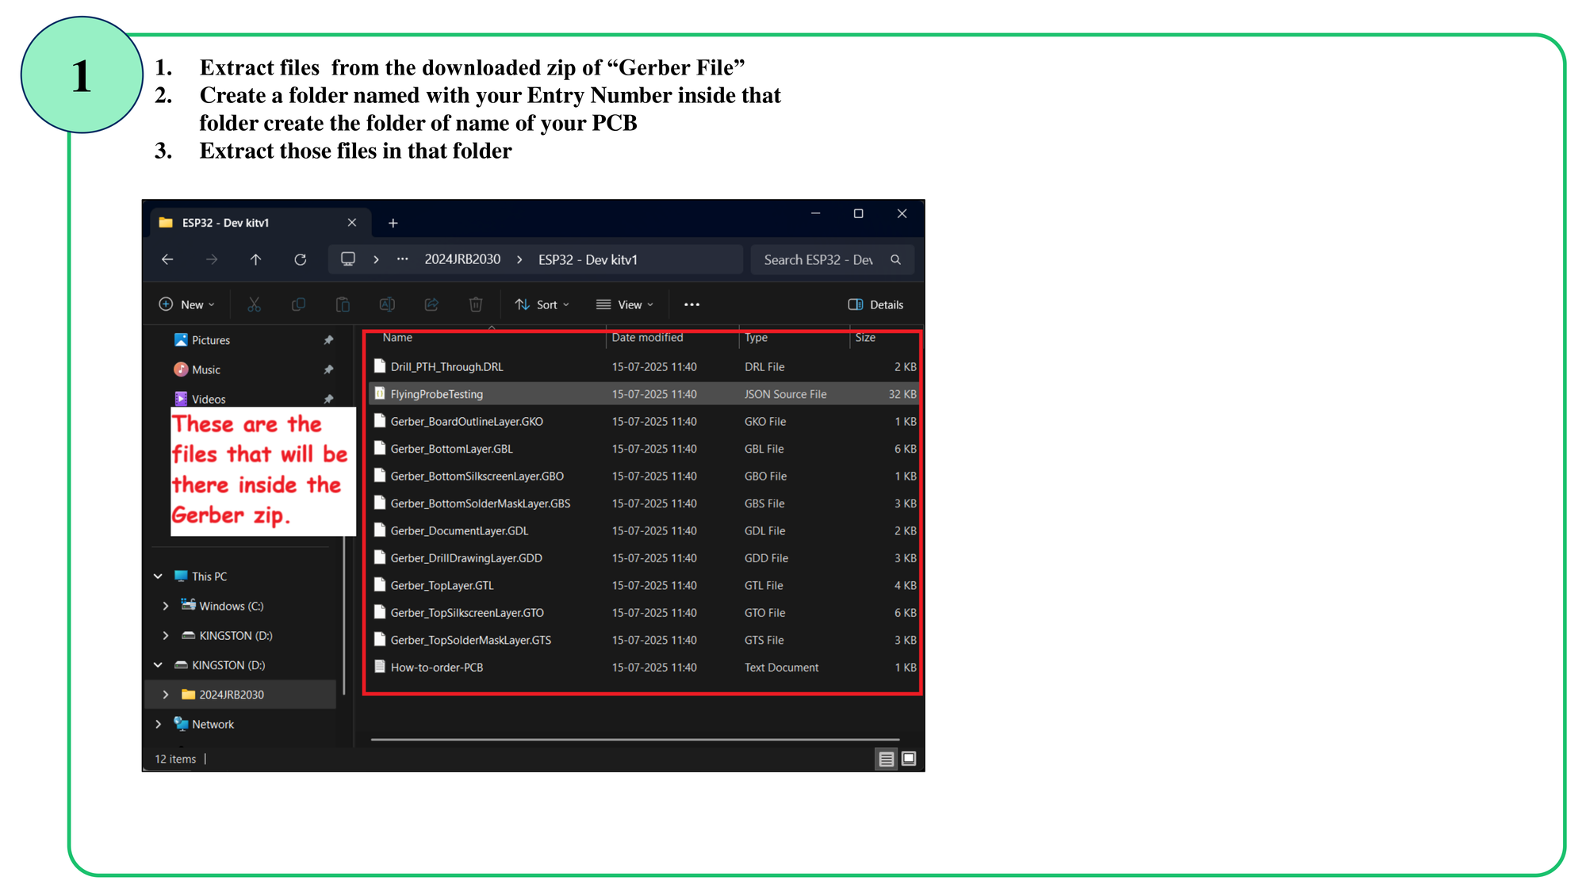Unpin Videos from quick access

[x=328, y=399]
